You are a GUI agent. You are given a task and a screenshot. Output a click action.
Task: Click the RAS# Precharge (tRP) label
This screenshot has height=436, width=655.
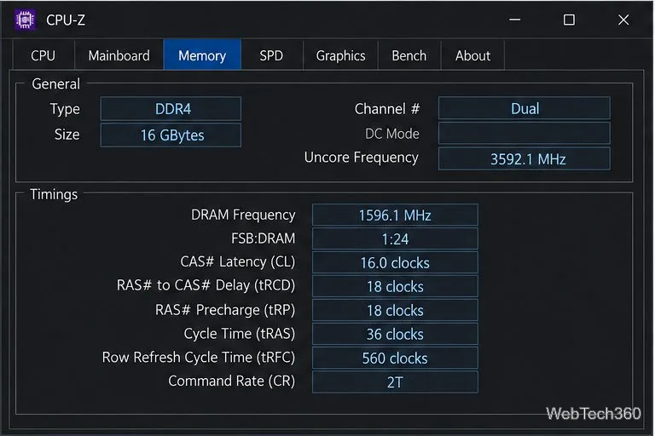tap(225, 310)
